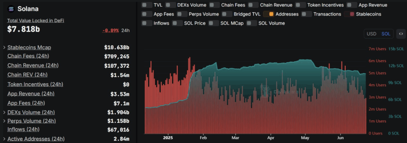The width and height of the screenshot is (407, 143).
Task: Click the Solana chain title
Action: tap(28, 9)
